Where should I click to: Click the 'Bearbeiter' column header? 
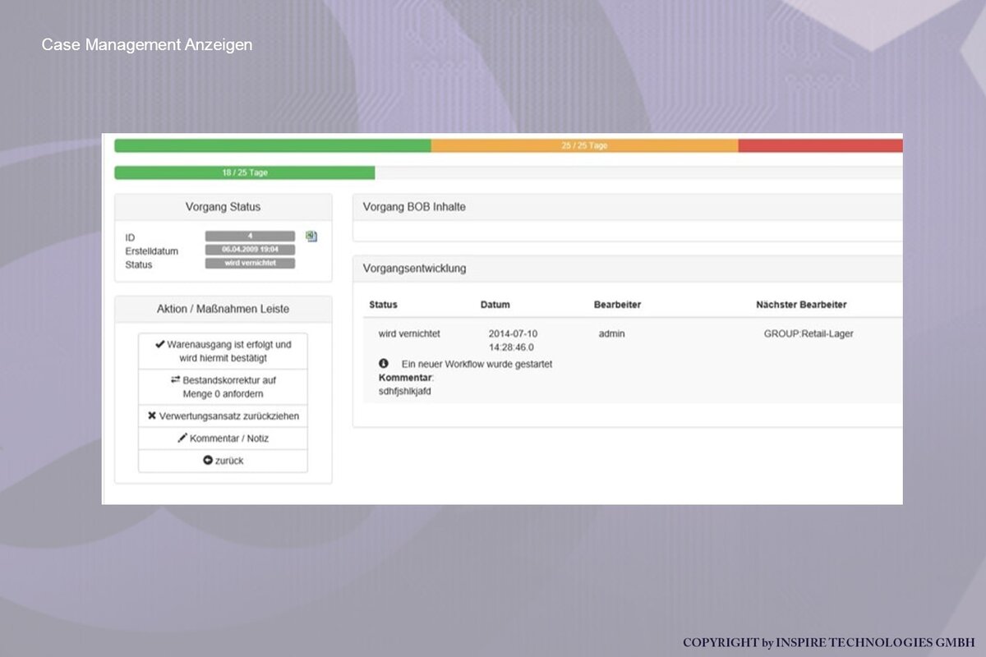(617, 305)
